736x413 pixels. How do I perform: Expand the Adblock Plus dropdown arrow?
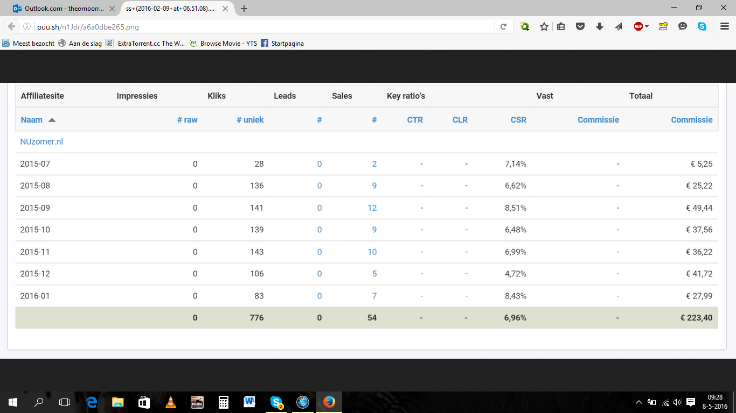point(647,26)
